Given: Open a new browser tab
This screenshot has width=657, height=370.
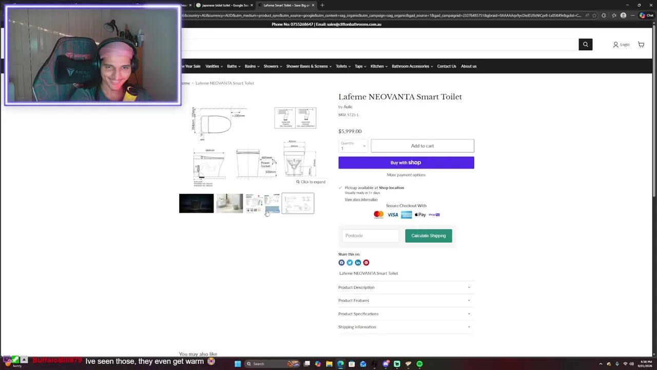Looking at the screenshot, I should tap(322, 5).
